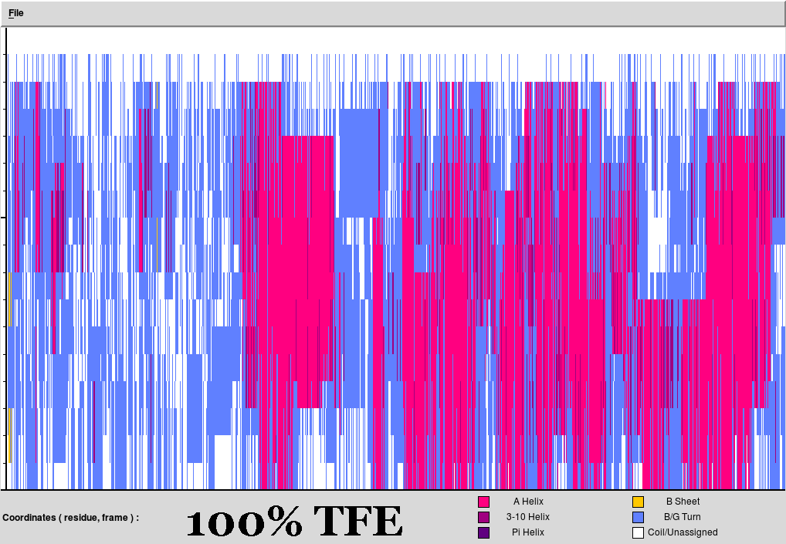The image size is (786, 544).
Task: Click the large solid blue turn block mid-plot
Action: [358, 162]
